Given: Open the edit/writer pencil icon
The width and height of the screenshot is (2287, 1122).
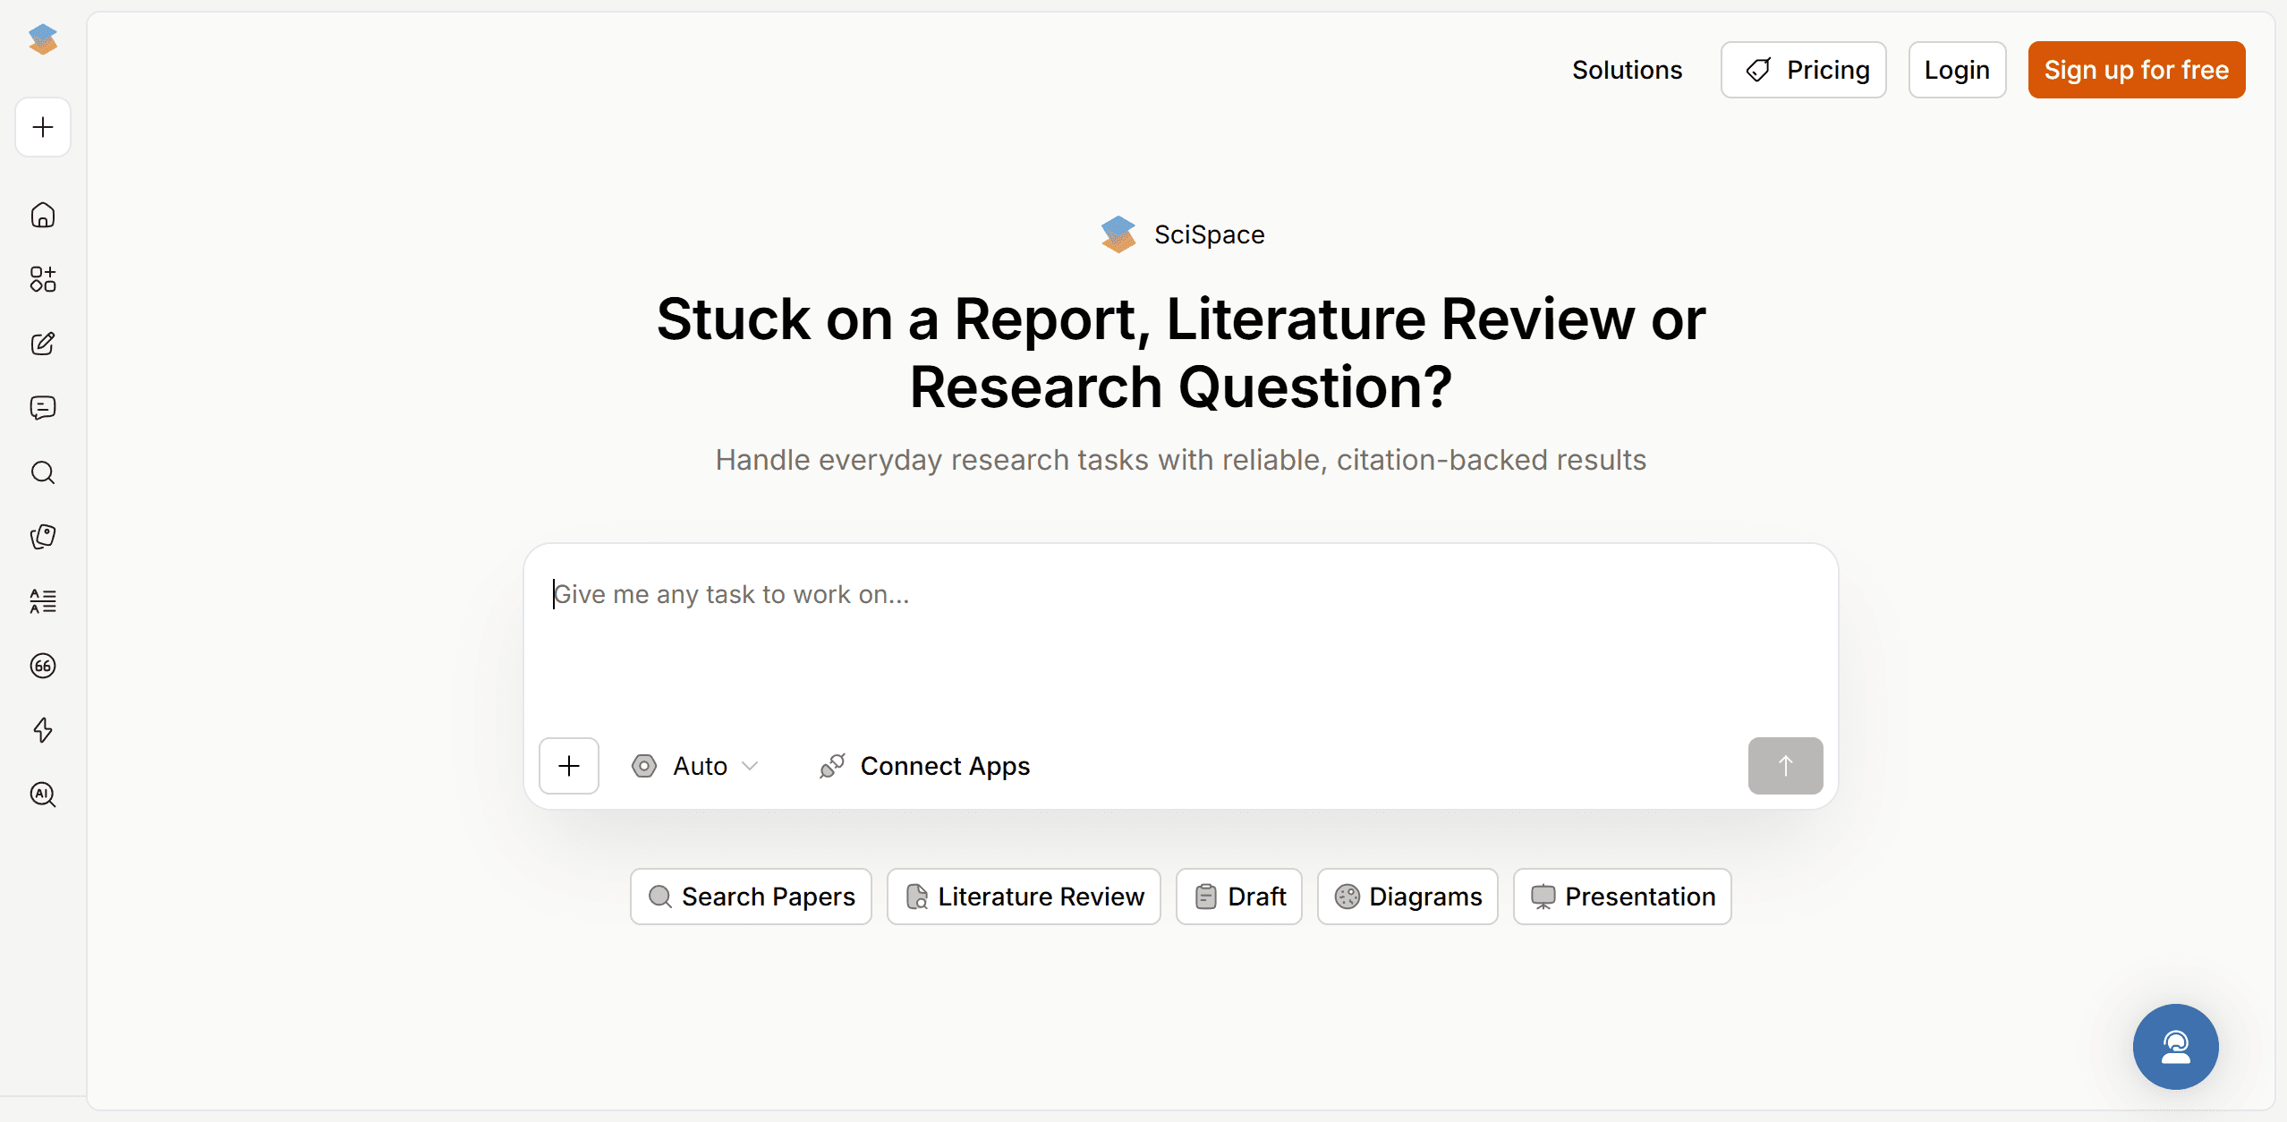Looking at the screenshot, I should pos(43,344).
